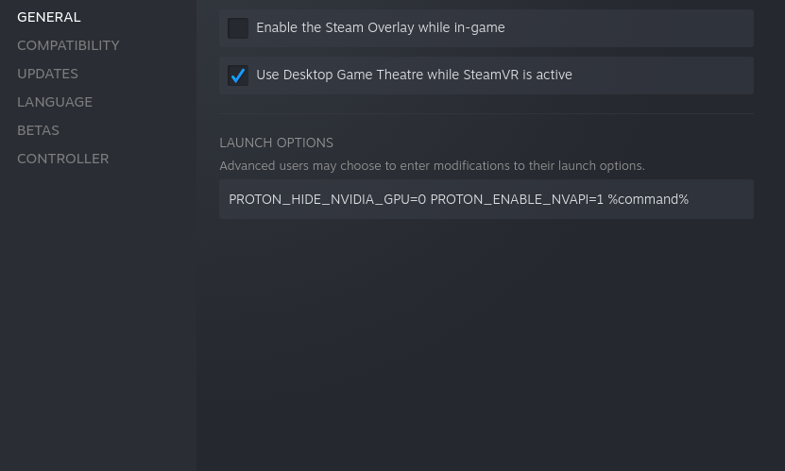Click the "Use Desktop Game Theatre" label text

click(x=414, y=76)
